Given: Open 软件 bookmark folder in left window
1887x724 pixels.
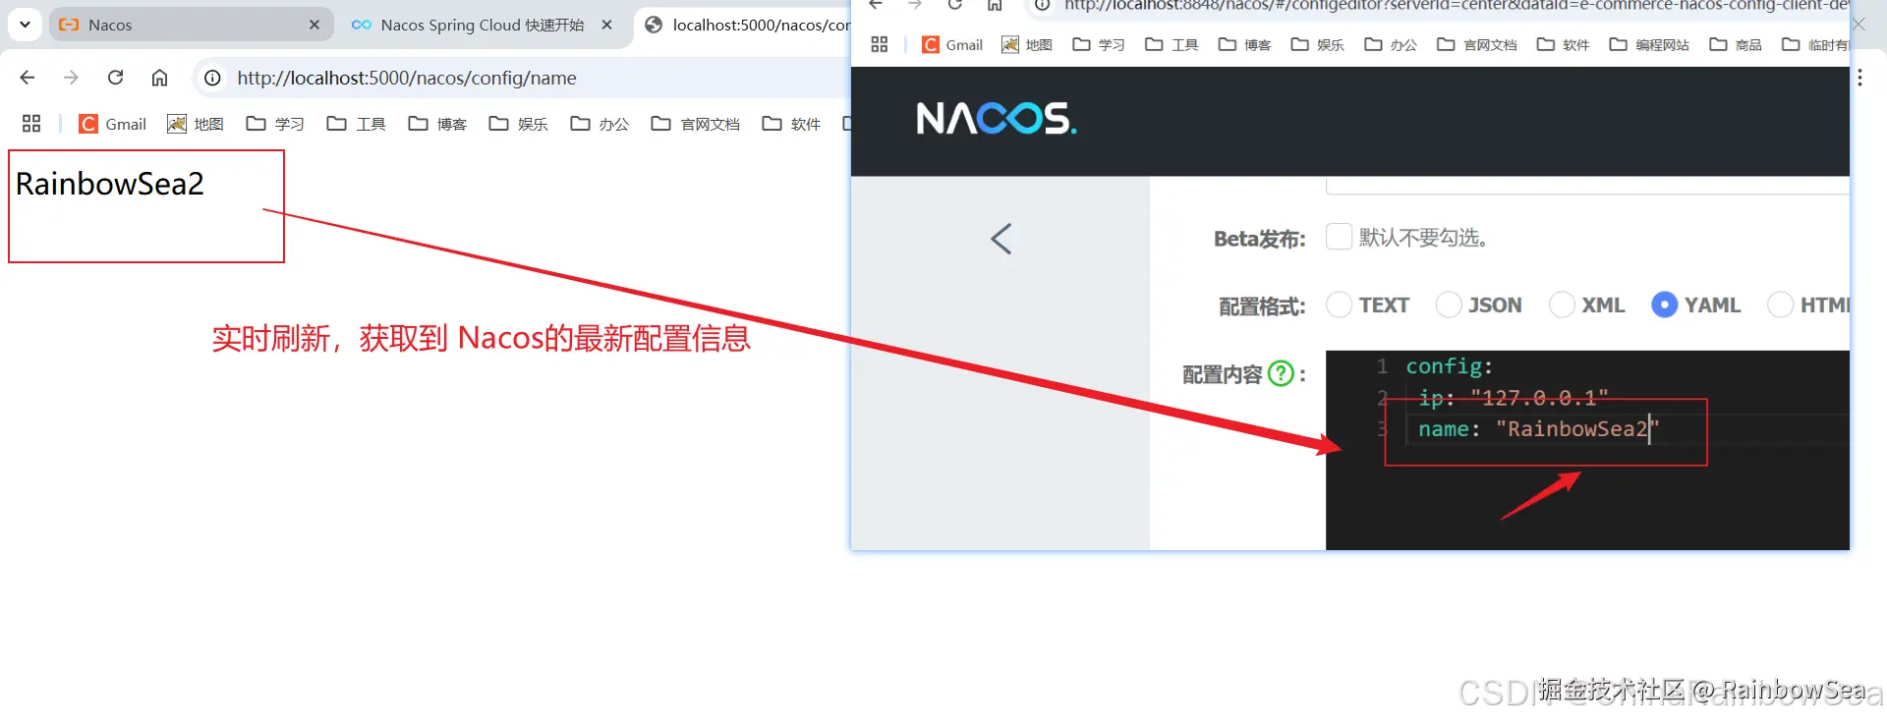Looking at the screenshot, I should click(791, 124).
